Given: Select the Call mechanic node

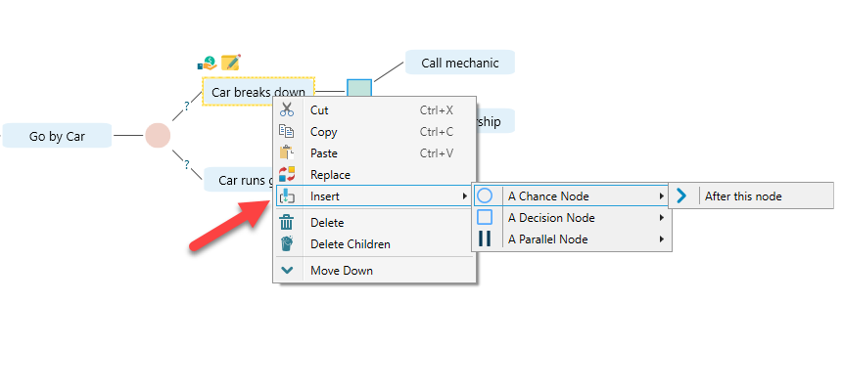Looking at the screenshot, I should pos(459,63).
